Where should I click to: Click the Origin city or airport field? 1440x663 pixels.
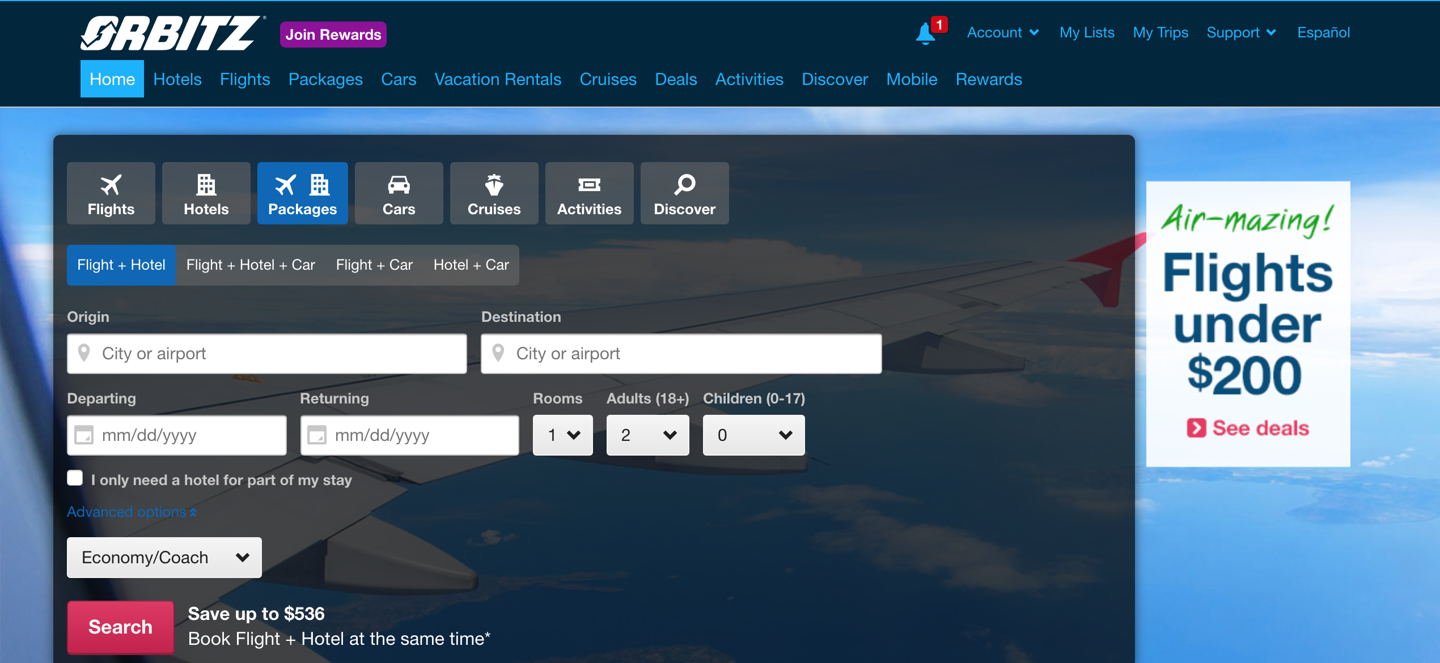coord(267,354)
